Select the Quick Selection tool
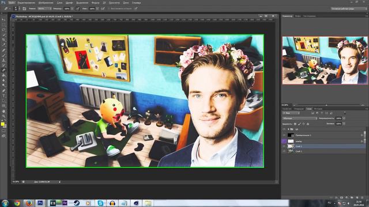The width and height of the screenshot is (369, 207). coord(3,34)
